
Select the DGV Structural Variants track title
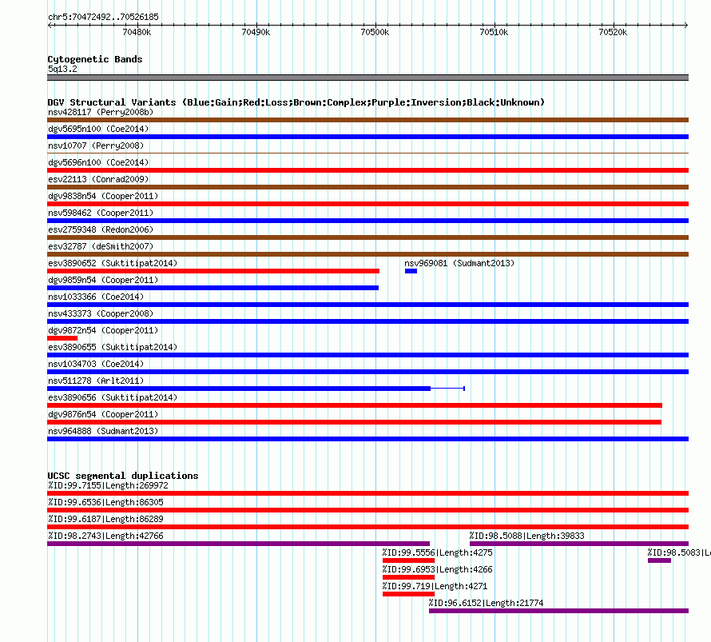pyautogui.click(x=296, y=102)
